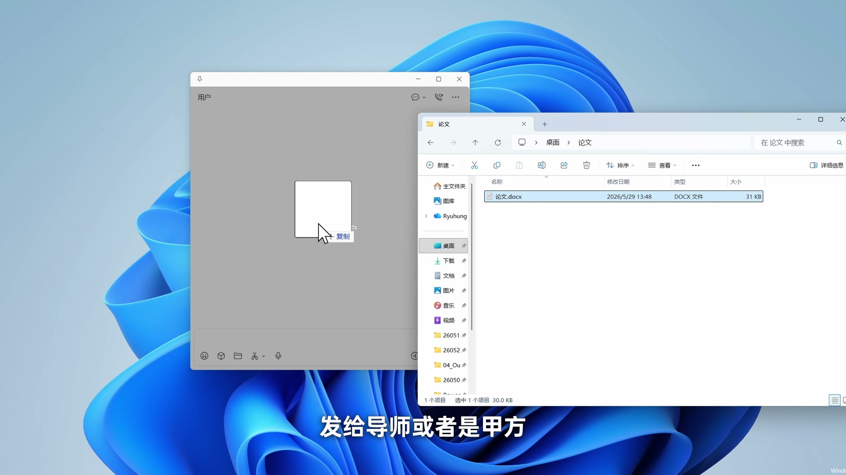This screenshot has width=846, height=475.
Task: Refresh the File Explorer folder
Action: pos(498,142)
